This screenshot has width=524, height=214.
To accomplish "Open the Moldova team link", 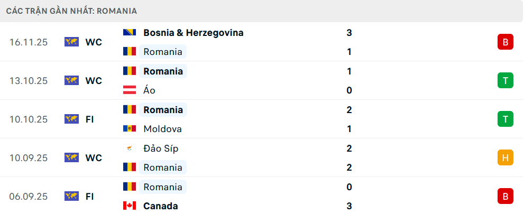I will pyautogui.click(x=162, y=129).
